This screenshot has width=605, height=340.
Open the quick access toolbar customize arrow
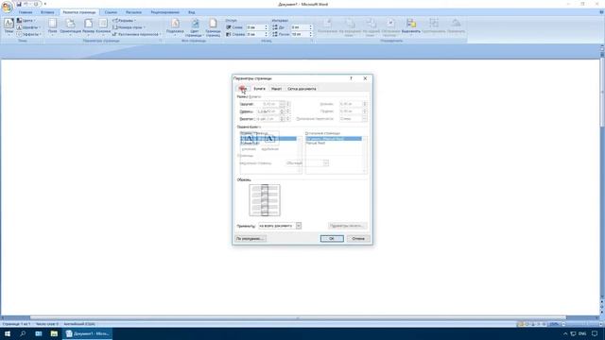pos(45,4)
